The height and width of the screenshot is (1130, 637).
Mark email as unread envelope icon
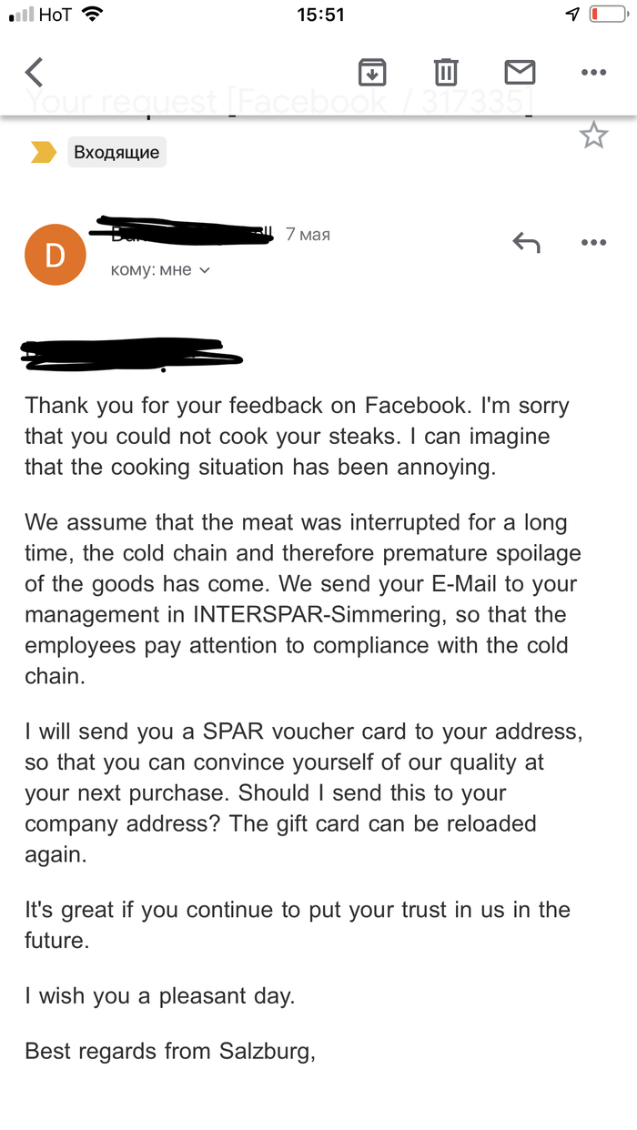tap(520, 72)
